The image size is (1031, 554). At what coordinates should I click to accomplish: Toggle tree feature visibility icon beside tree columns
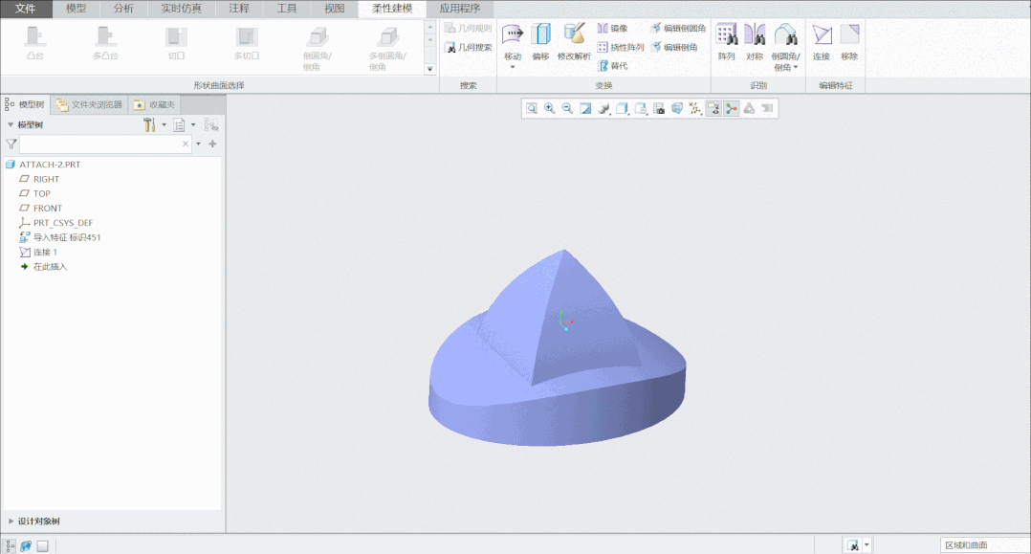(x=211, y=125)
